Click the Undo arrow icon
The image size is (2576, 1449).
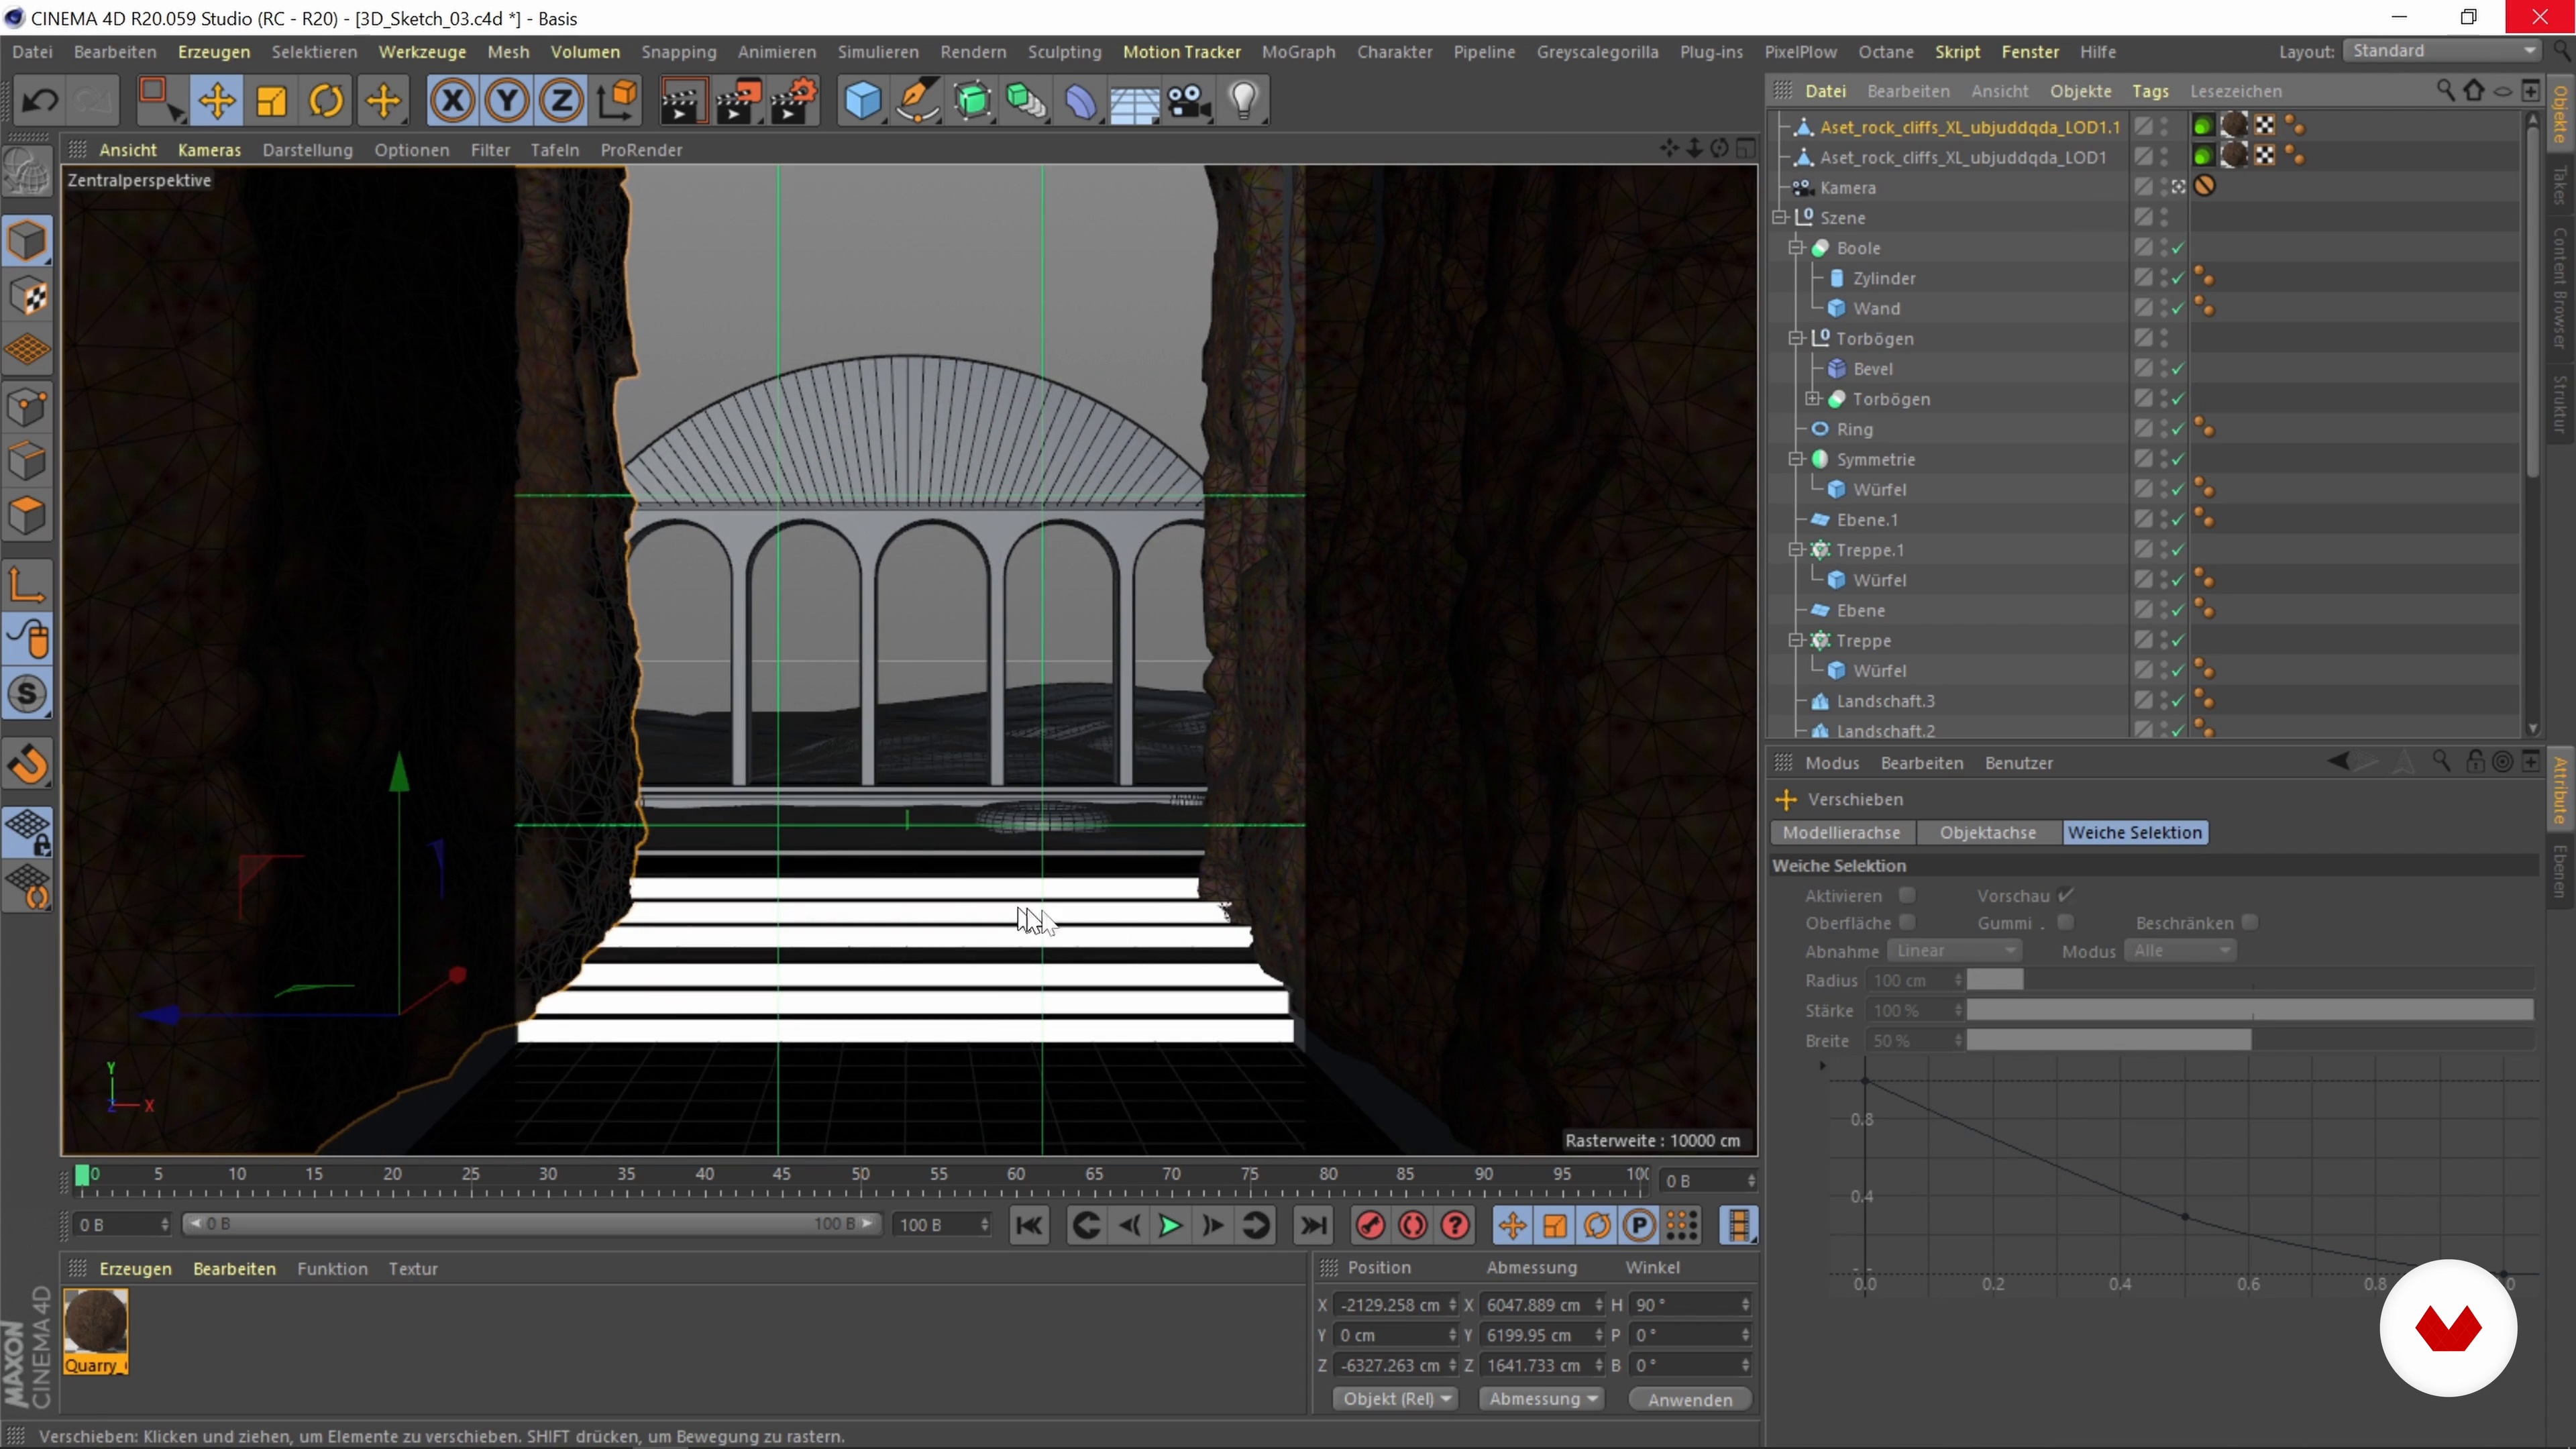pyautogui.click(x=40, y=100)
